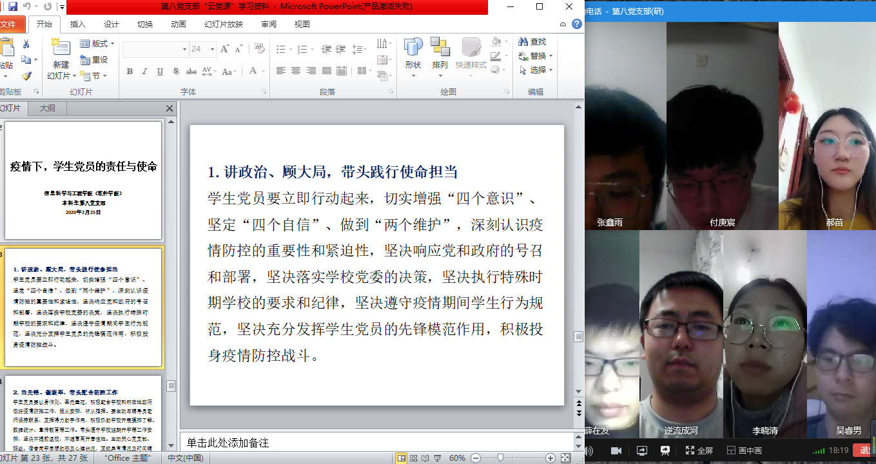Toggle Bold formatting
The height and width of the screenshot is (464, 876).
(130, 72)
